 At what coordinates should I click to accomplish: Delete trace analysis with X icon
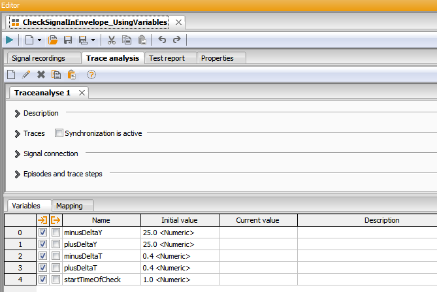41,74
